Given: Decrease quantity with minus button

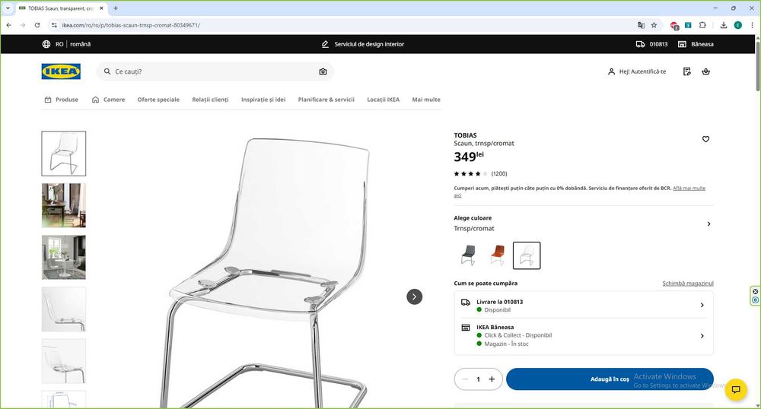Looking at the screenshot, I should [x=465, y=379].
